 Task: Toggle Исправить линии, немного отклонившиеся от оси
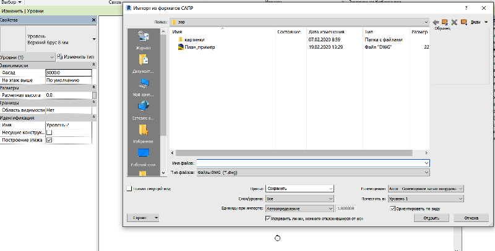tap(268, 218)
